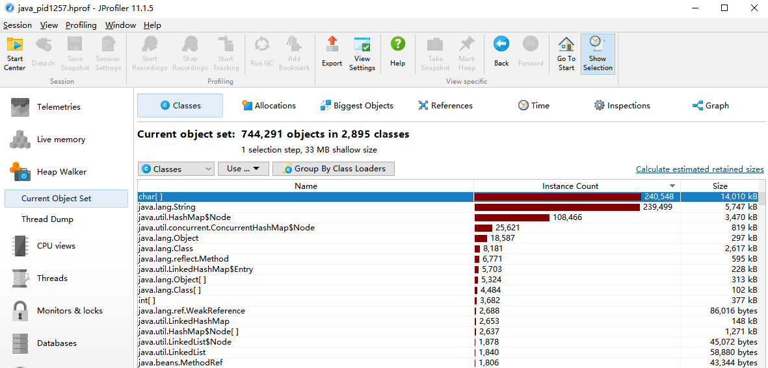Open View Settings from the toolbar
This screenshot has width=768, height=368.
coord(362,53)
